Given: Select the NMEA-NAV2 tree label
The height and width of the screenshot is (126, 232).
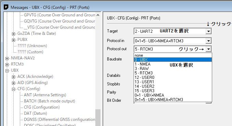Looking at the screenshot, I should tap(23, 58).
